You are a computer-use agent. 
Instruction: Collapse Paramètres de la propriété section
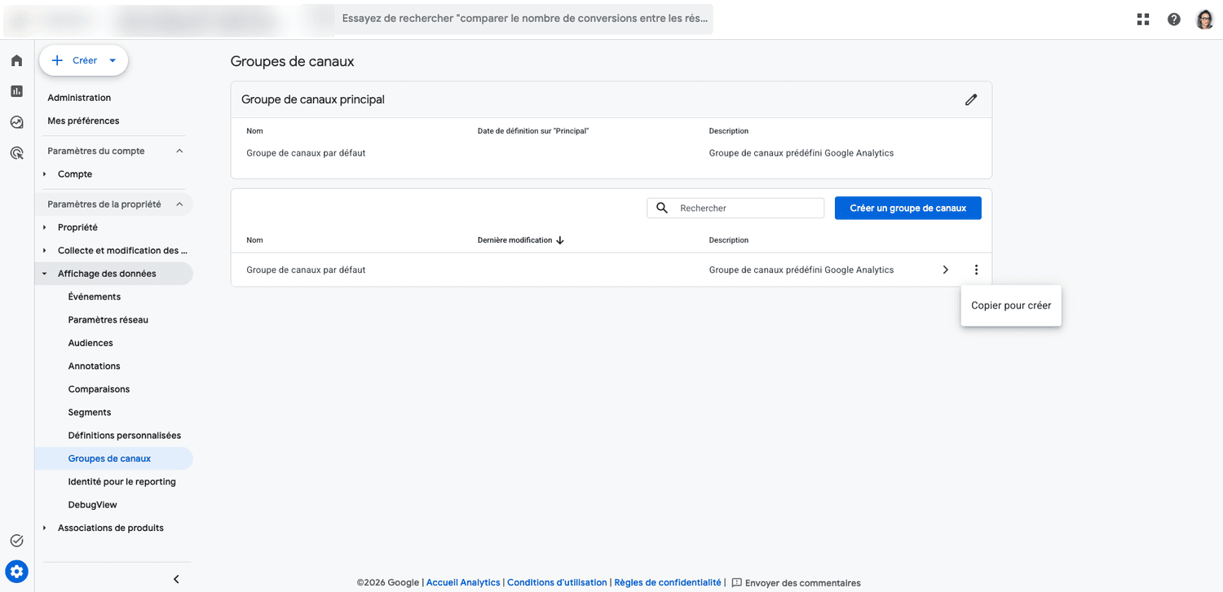pyautogui.click(x=179, y=204)
